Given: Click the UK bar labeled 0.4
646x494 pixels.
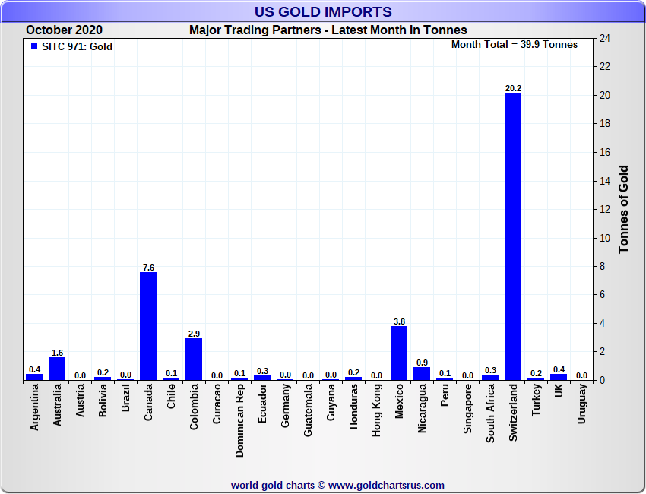Looking at the screenshot, I should (x=559, y=376).
